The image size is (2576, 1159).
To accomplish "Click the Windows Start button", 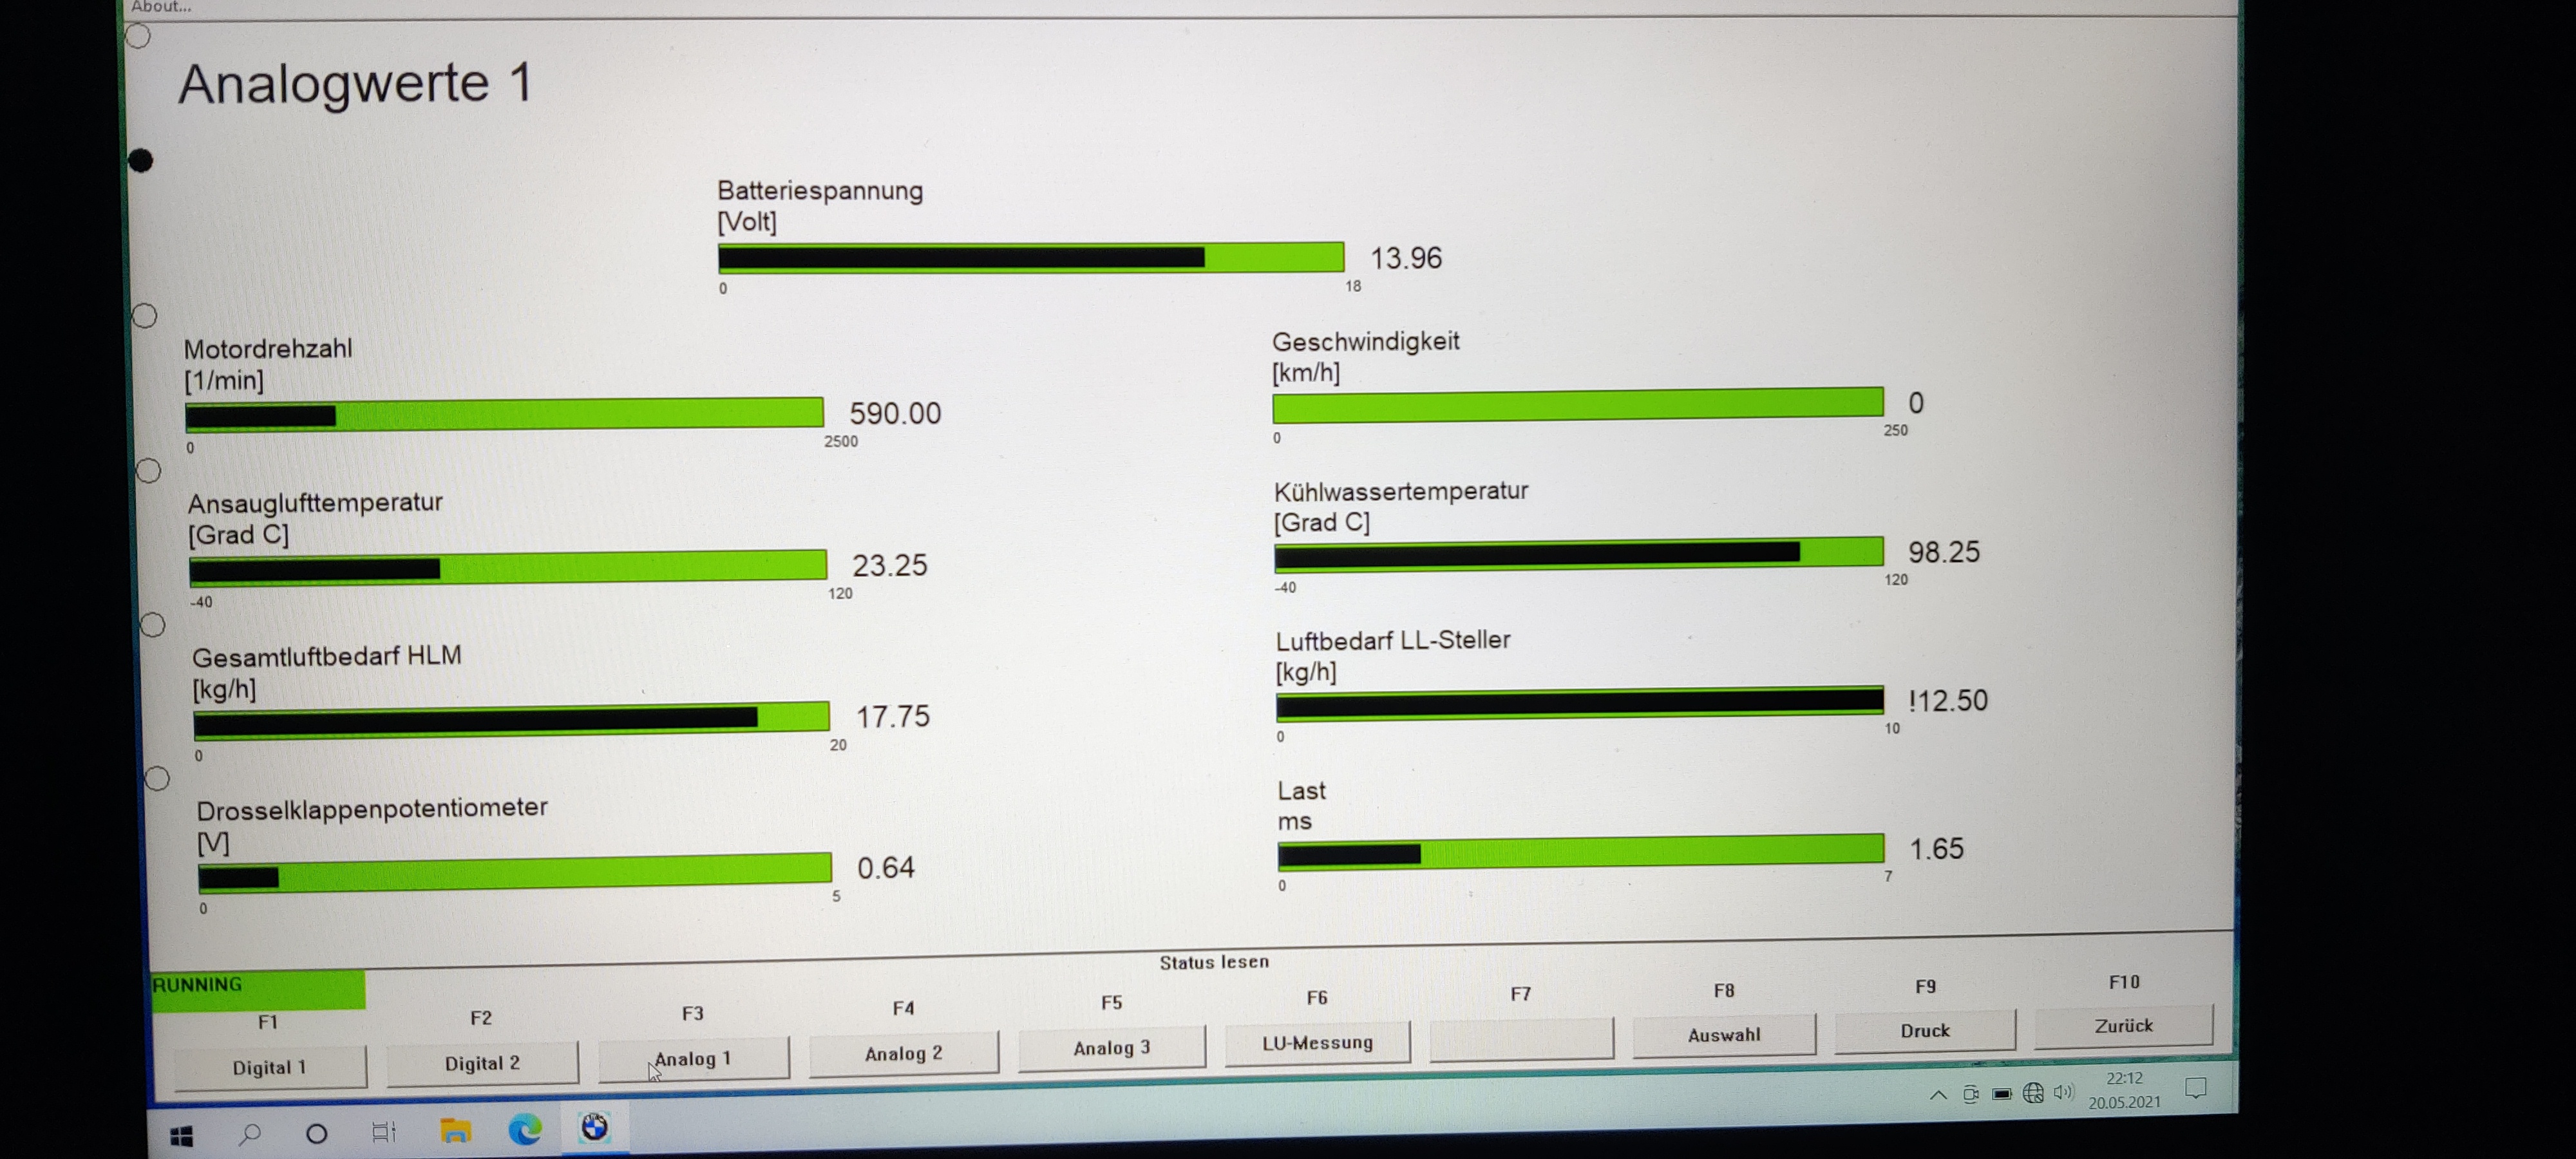I will (x=182, y=1136).
